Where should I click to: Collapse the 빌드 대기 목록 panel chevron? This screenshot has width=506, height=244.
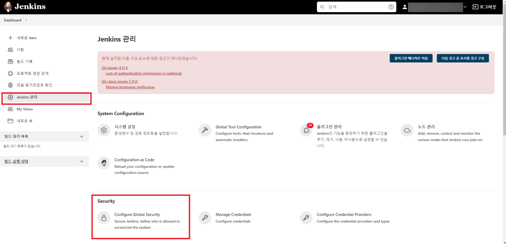(82, 136)
